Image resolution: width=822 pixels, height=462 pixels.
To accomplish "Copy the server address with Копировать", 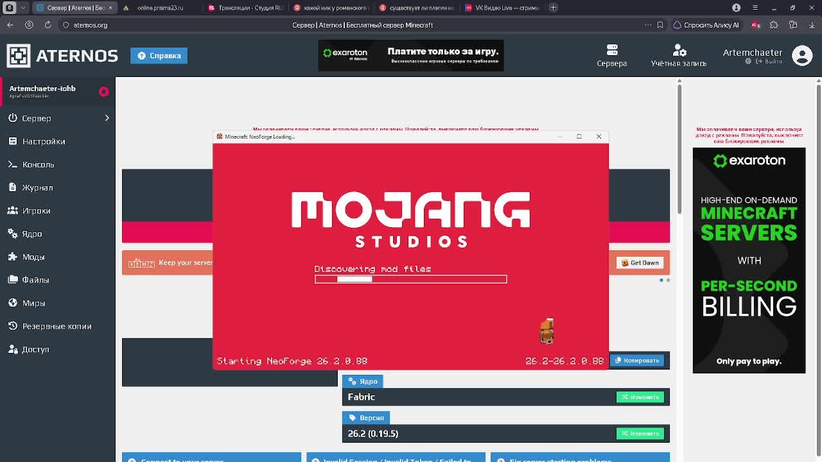I will (637, 360).
